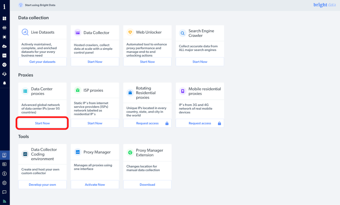Open the settings gear in sidebar
This screenshot has width=340, height=205.
(x=5, y=183)
